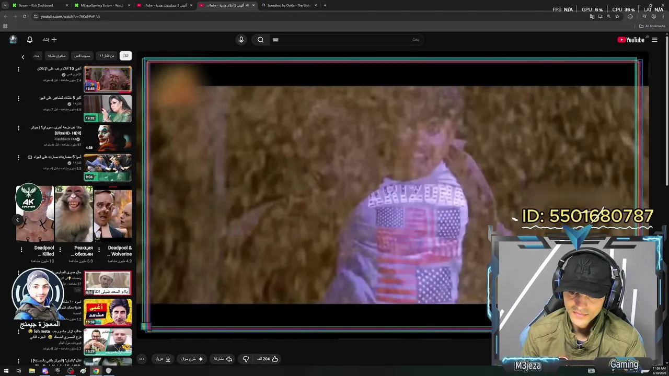
Task: Switch to the M3jezaGaming Stream tab
Action: pyautogui.click(x=102, y=5)
